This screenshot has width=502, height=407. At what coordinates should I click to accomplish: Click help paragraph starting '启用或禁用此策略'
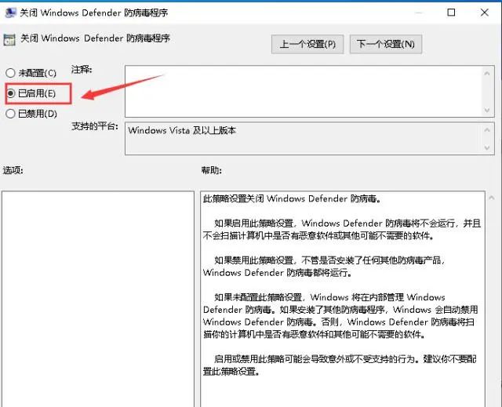click(340, 365)
